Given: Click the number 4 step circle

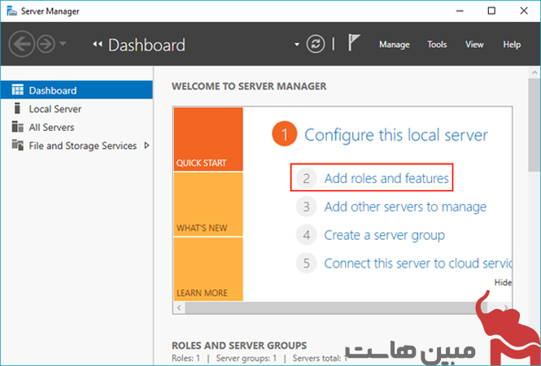Looking at the screenshot, I should click(307, 235).
